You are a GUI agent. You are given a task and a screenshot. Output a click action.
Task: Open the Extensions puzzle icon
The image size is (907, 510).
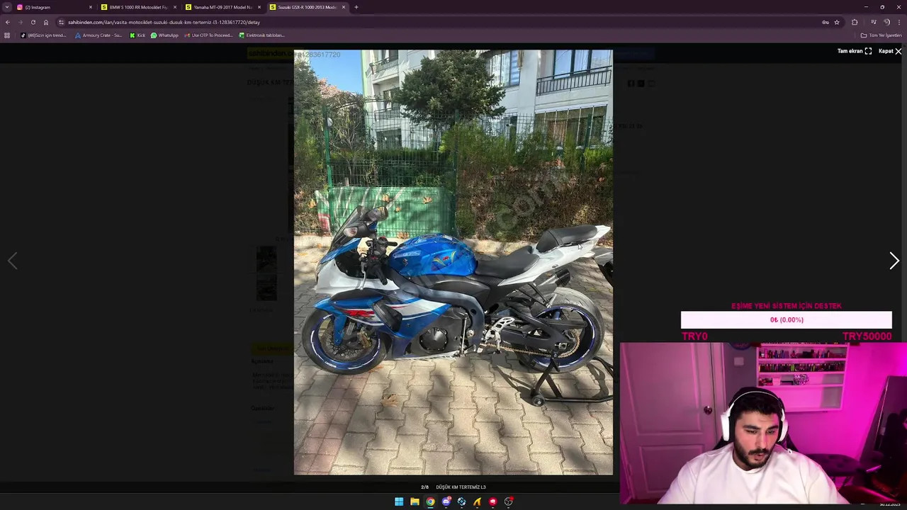[x=855, y=22]
